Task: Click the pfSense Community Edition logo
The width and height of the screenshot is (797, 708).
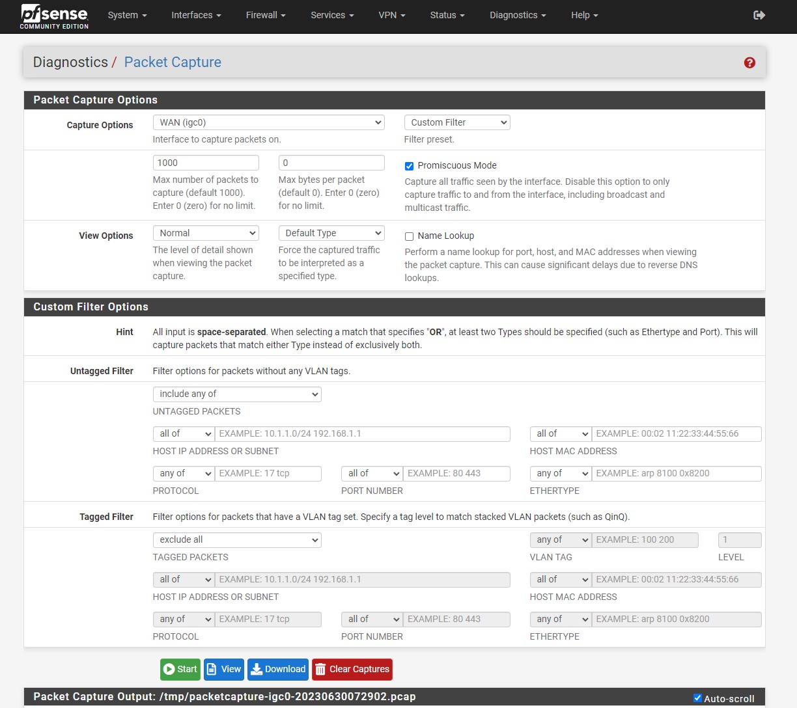Action: [54, 16]
